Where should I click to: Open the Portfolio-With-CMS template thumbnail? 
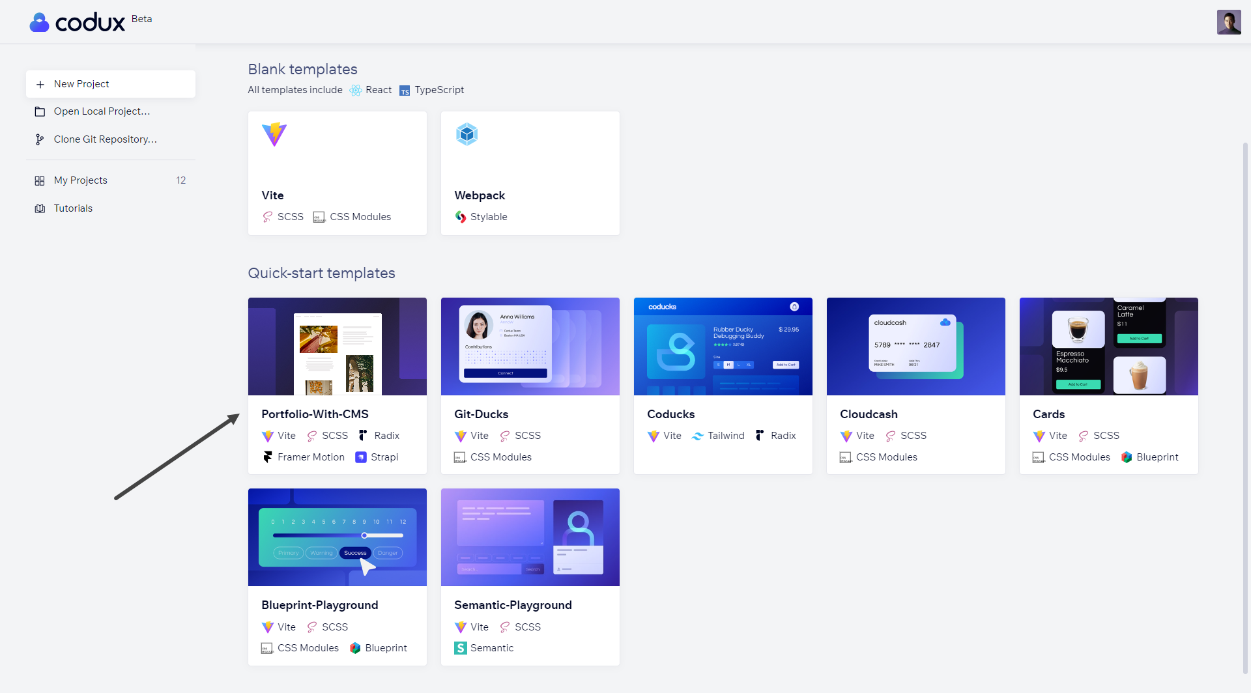click(338, 346)
